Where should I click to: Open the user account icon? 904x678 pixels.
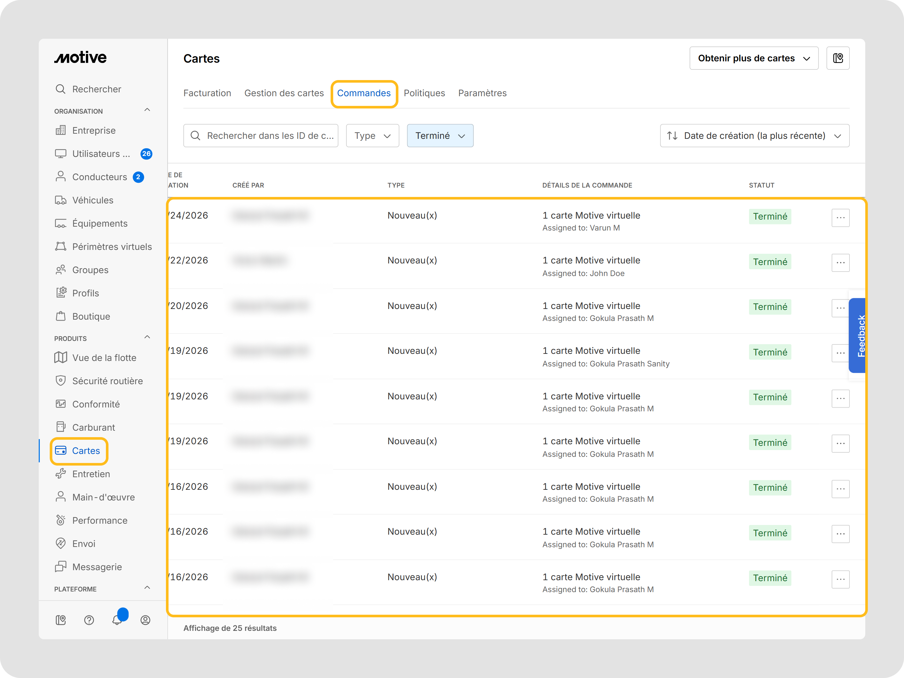pos(146,621)
